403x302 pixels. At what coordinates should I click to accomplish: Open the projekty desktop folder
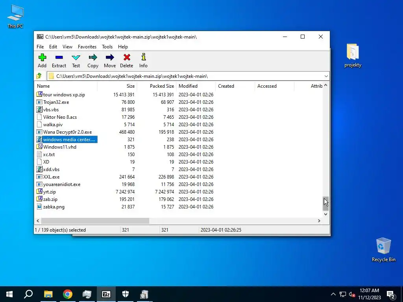pyautogui.click(x=353, y=55)
